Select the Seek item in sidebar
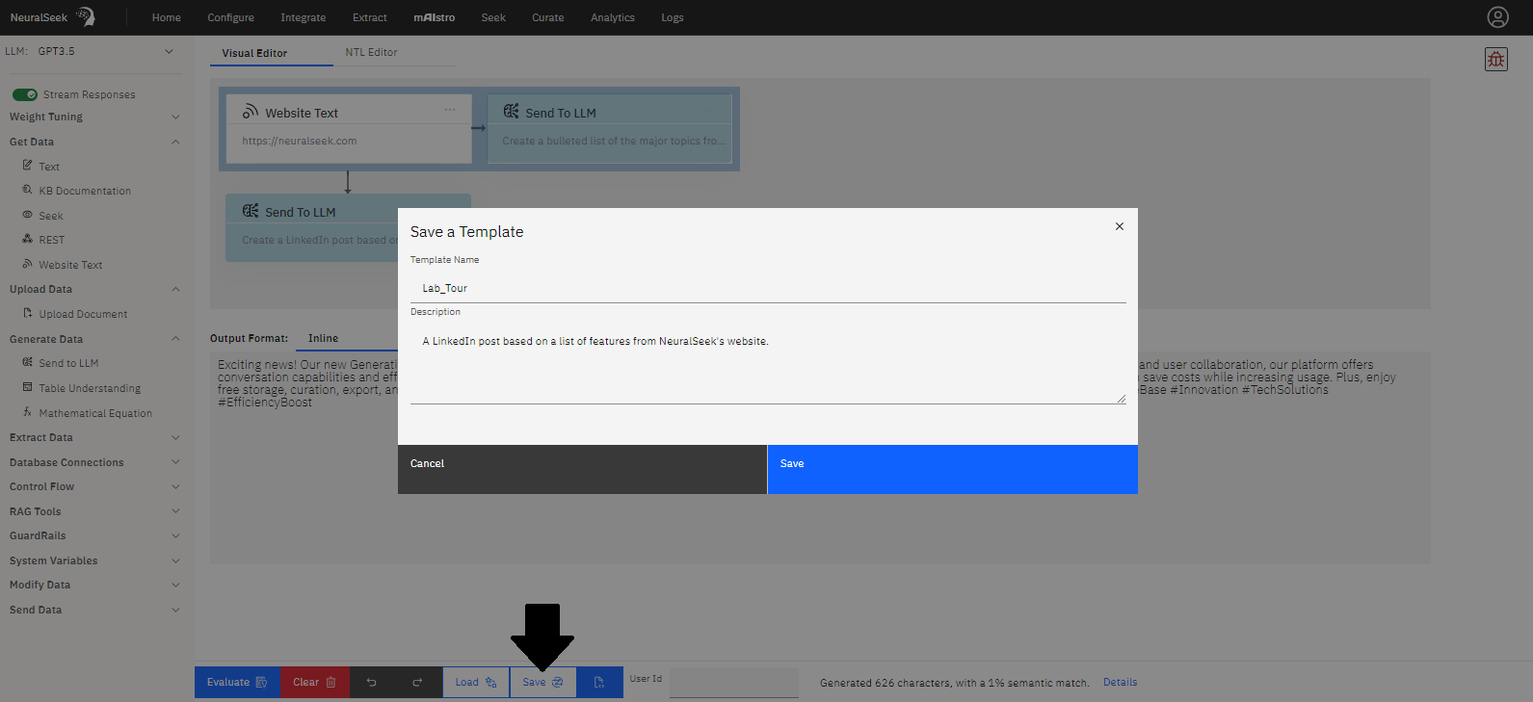This screenshot has height=702, width=1533. [51, 216]
